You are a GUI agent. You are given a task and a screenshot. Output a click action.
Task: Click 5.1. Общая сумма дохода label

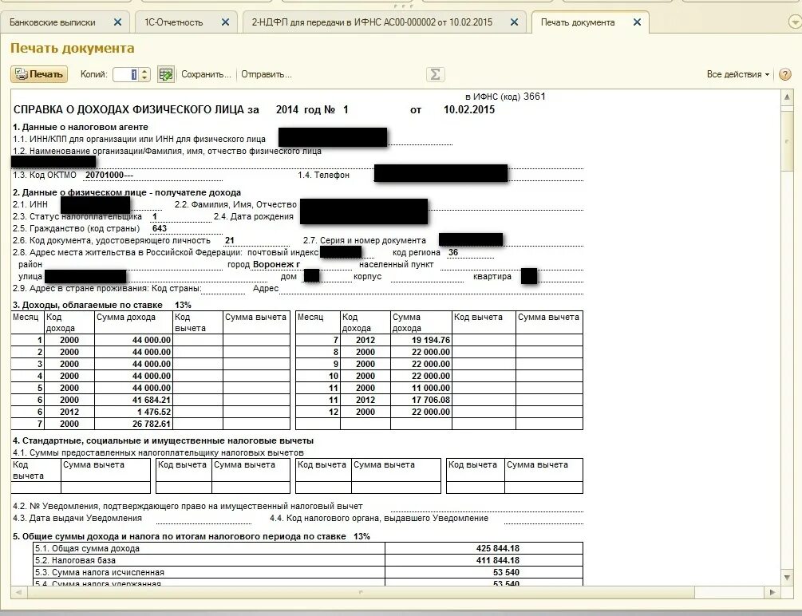click(x=88, y=548)
